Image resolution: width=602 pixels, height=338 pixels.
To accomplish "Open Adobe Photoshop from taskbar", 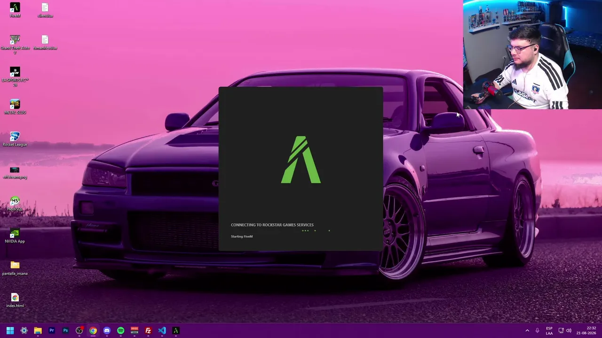I will click(65, 330).
